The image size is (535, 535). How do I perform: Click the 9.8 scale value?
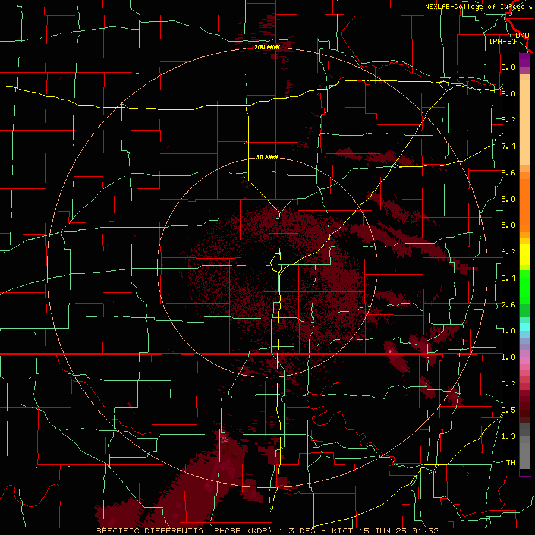pos(508,67)
